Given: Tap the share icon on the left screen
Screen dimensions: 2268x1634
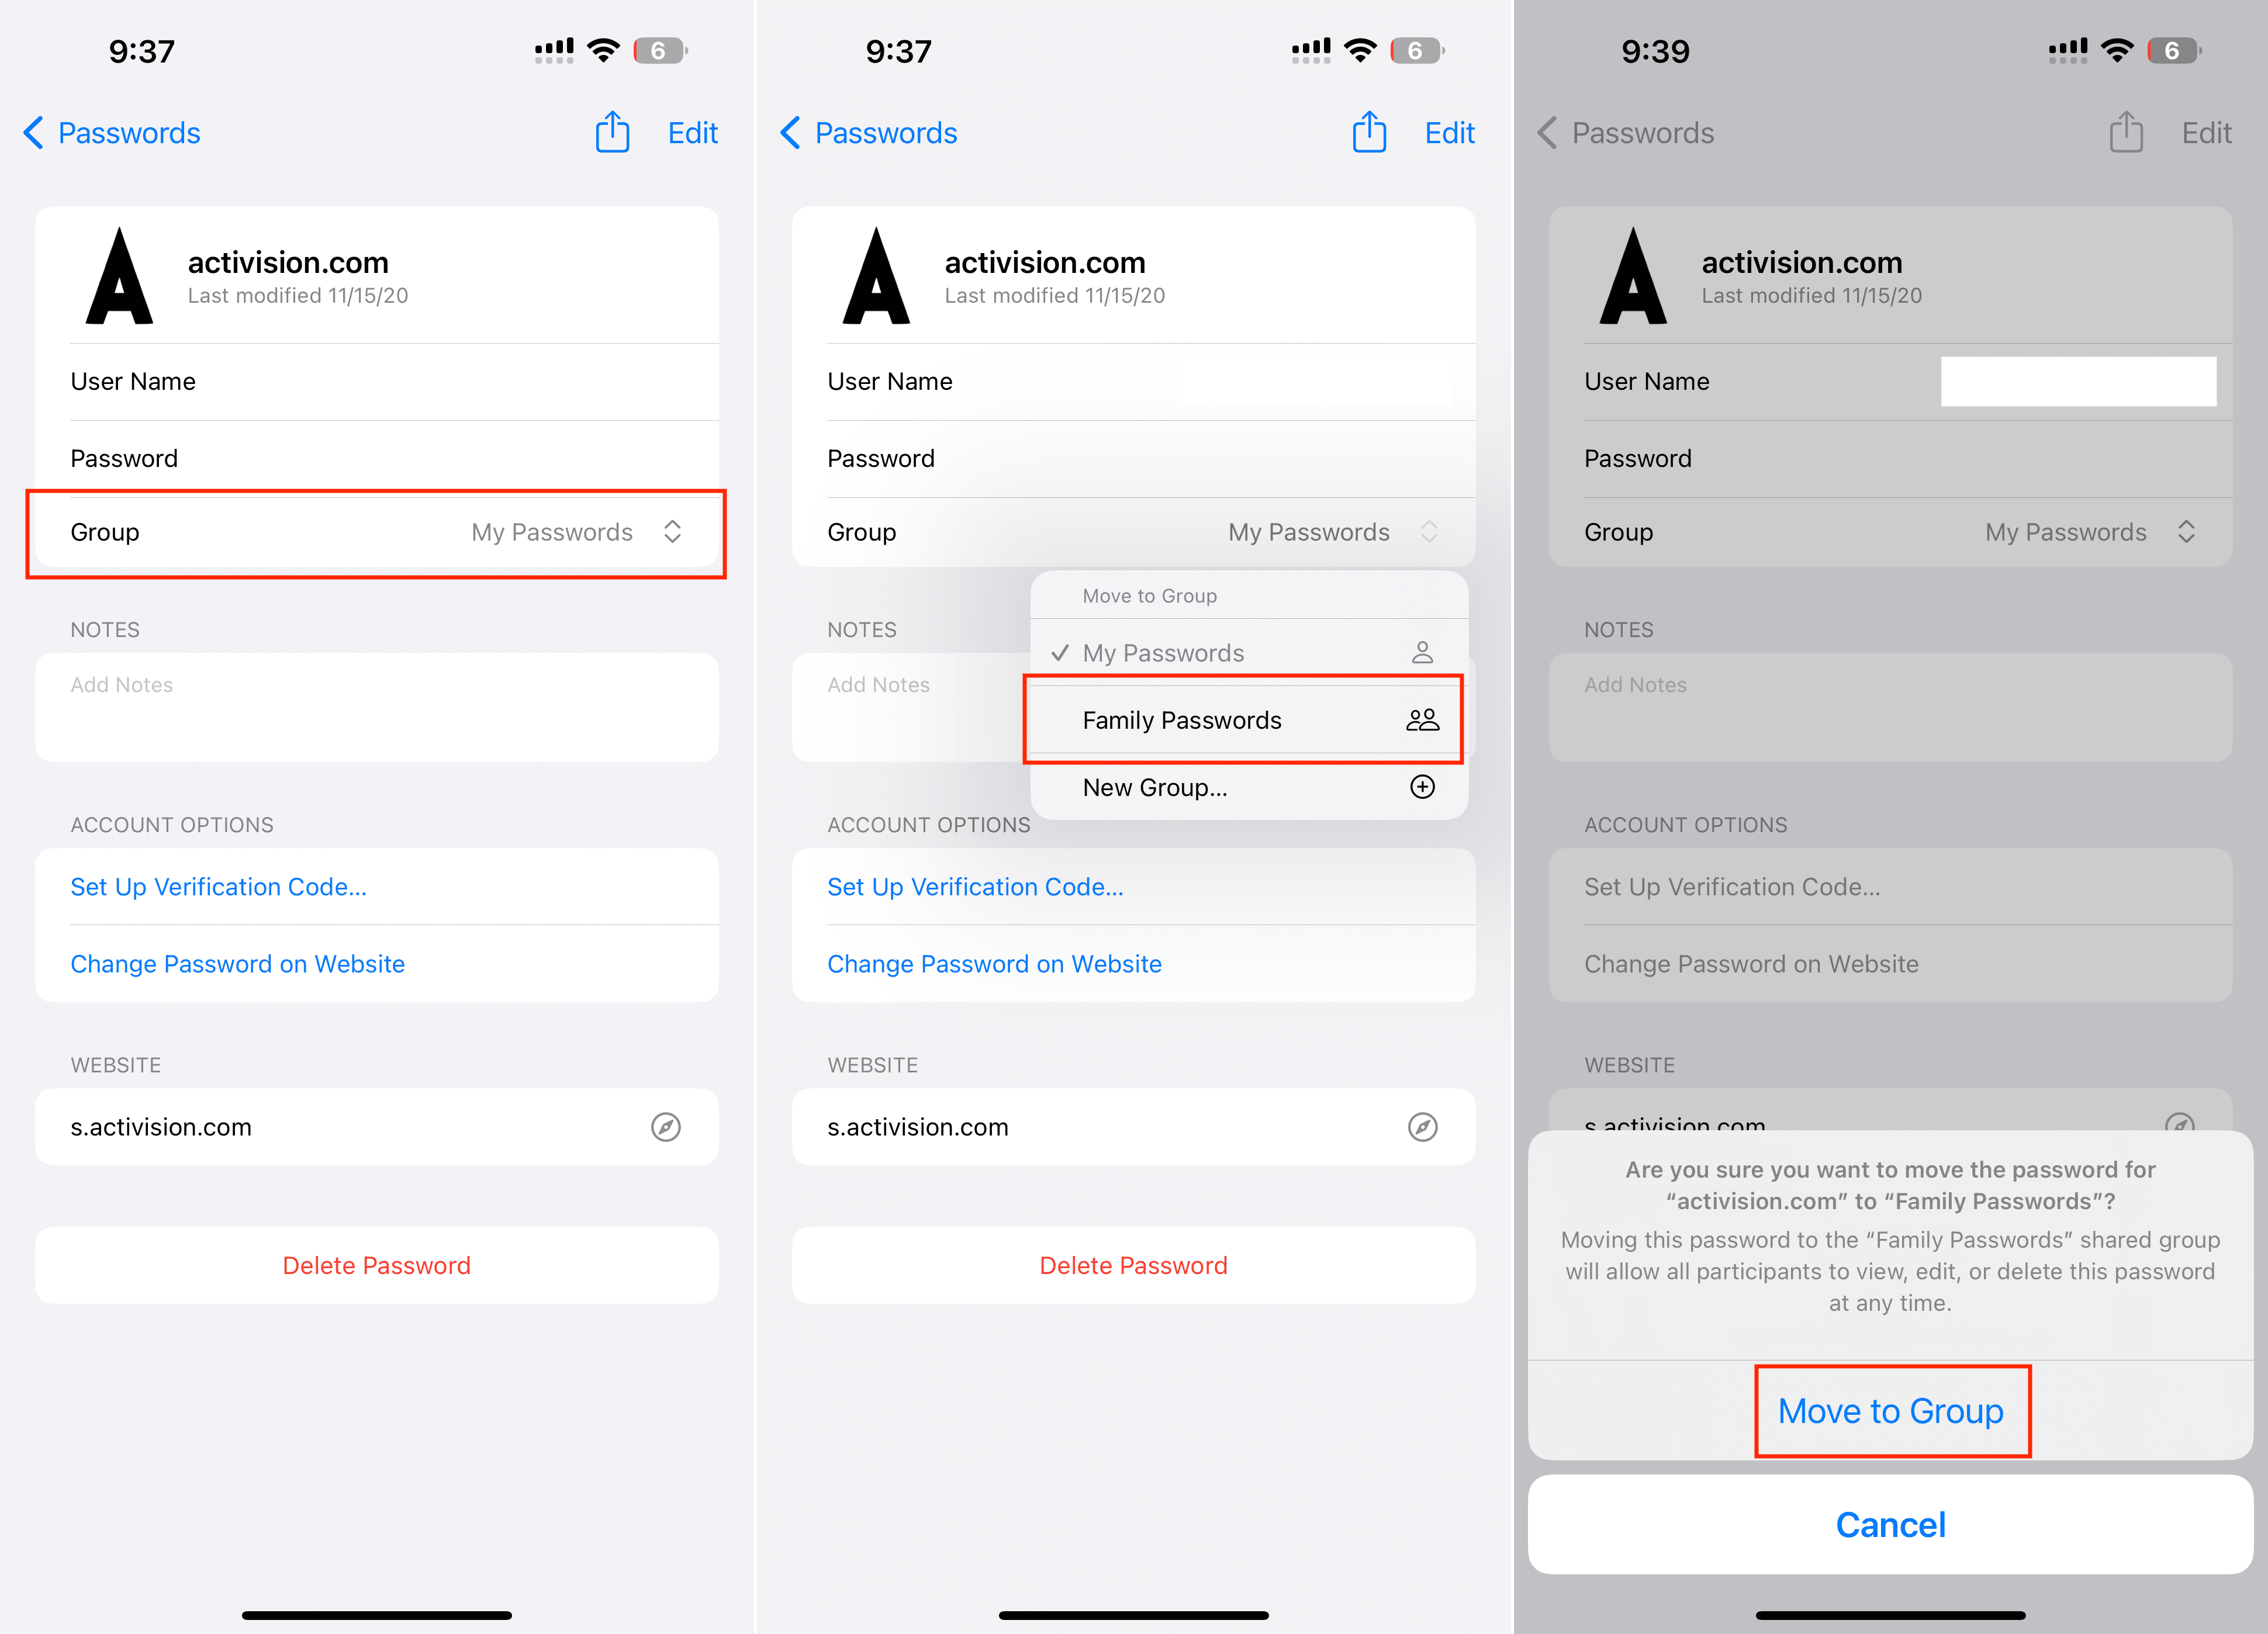Looking at the screenshot, I should click(612, 131).
